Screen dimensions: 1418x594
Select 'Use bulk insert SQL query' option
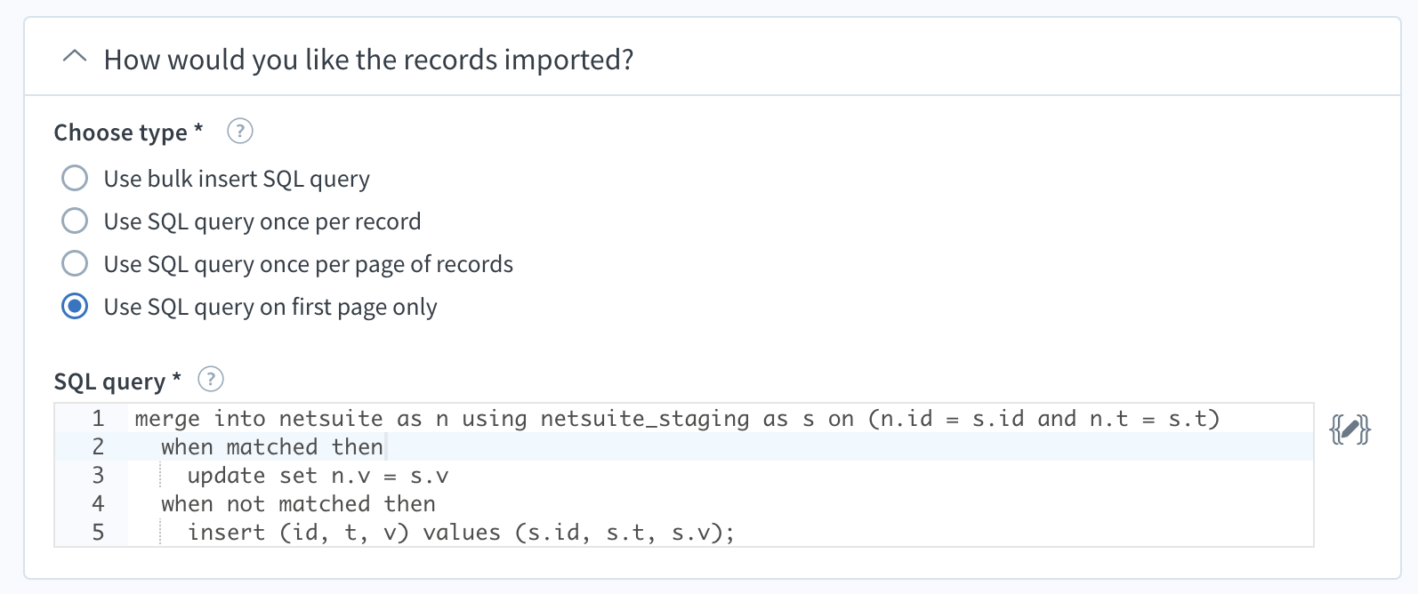click(x=75, y=178)
